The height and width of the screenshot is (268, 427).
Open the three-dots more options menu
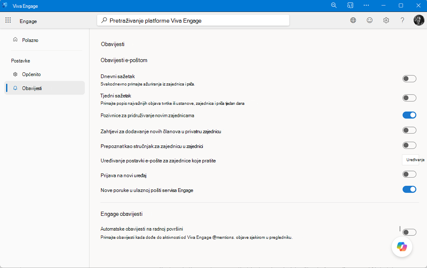[x=366, y=5]
